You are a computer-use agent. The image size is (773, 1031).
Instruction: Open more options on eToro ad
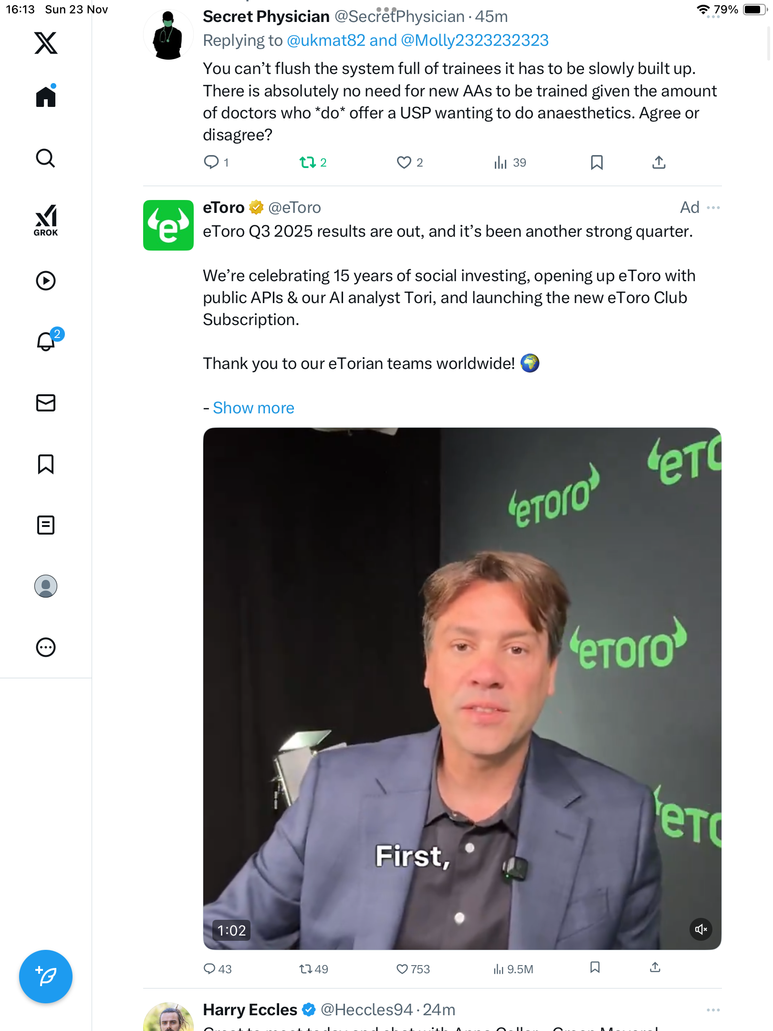(x=713, y=208)
